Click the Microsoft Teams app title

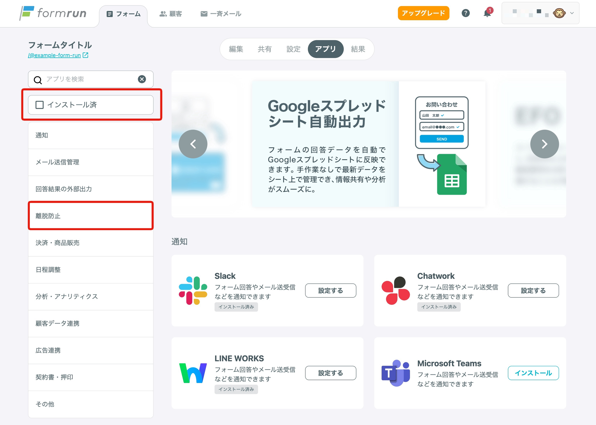pos(449,363)
